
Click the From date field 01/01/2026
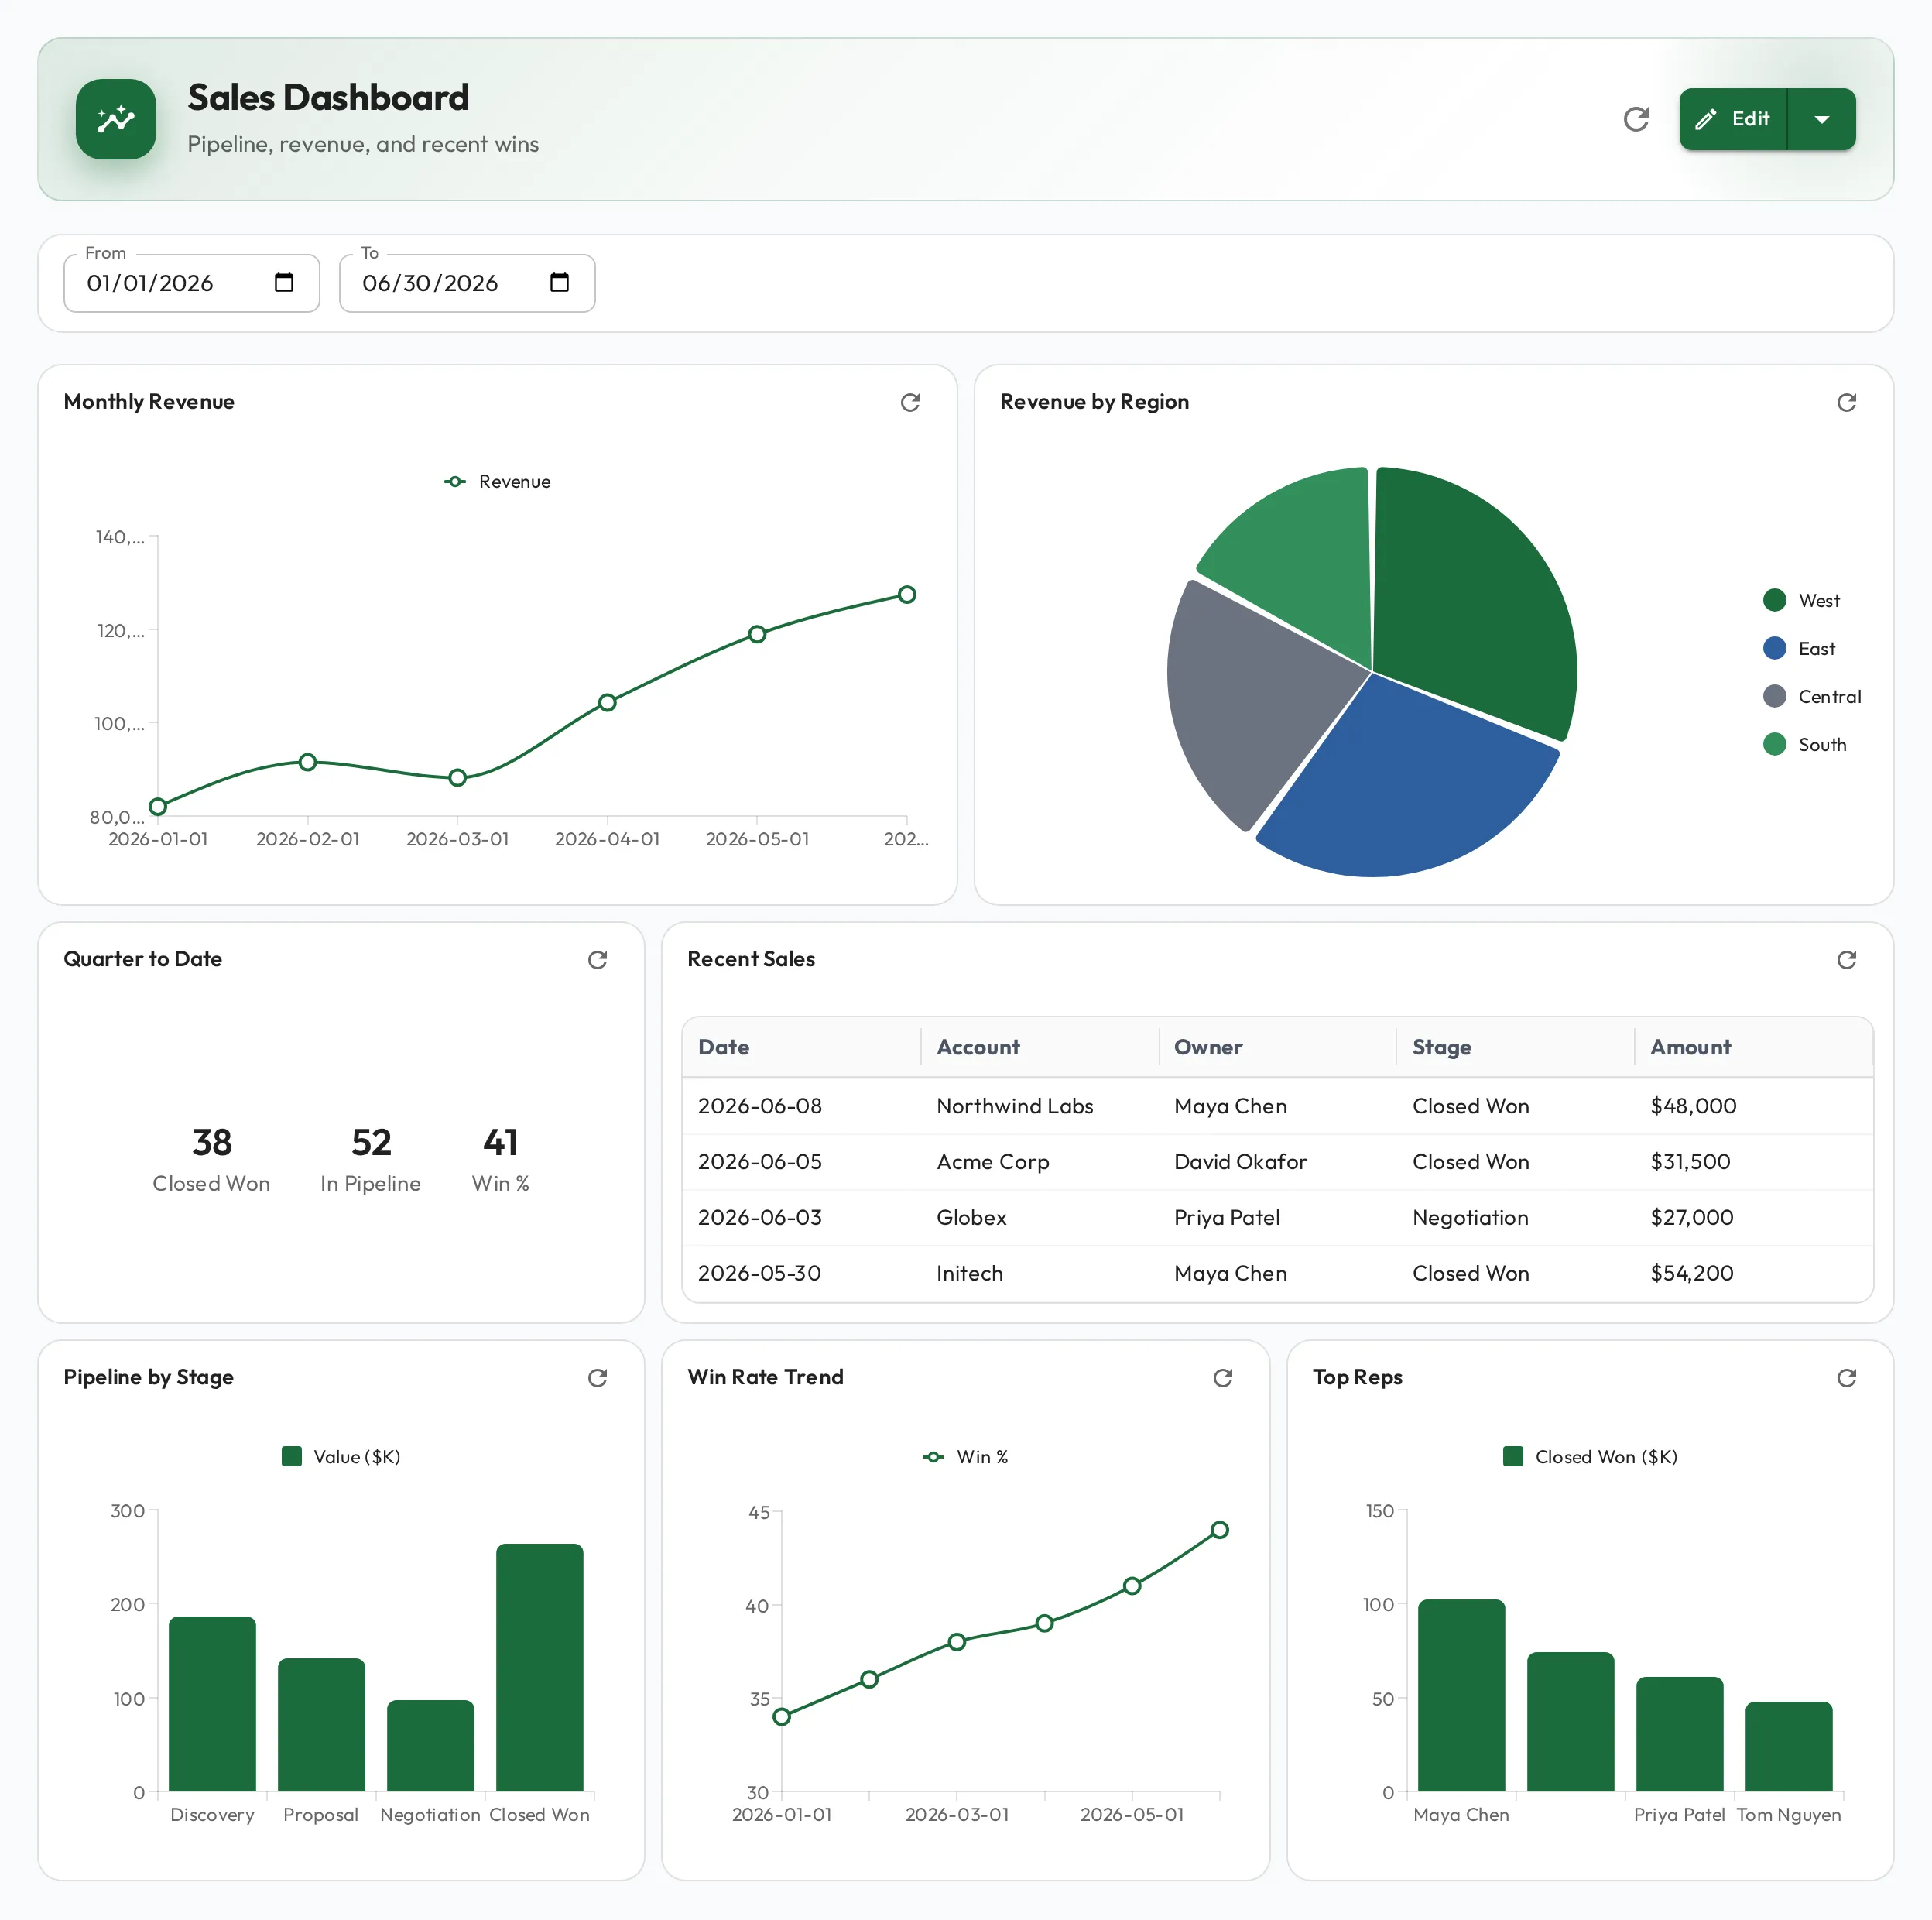pyautogui.click(x=192, y=283)
